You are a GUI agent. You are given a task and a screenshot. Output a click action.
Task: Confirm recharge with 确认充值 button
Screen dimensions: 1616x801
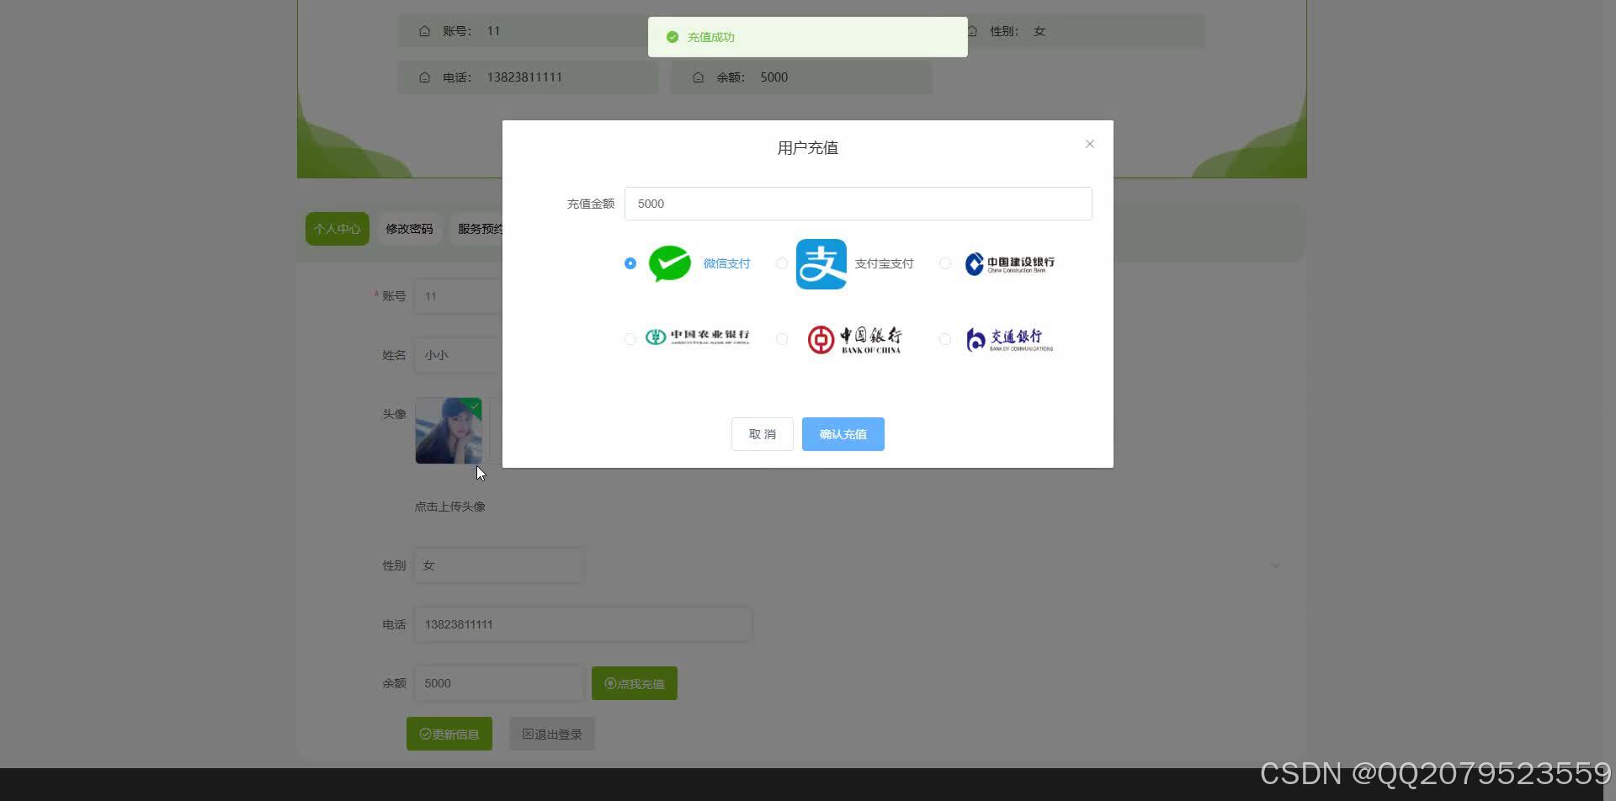(843, 434)
